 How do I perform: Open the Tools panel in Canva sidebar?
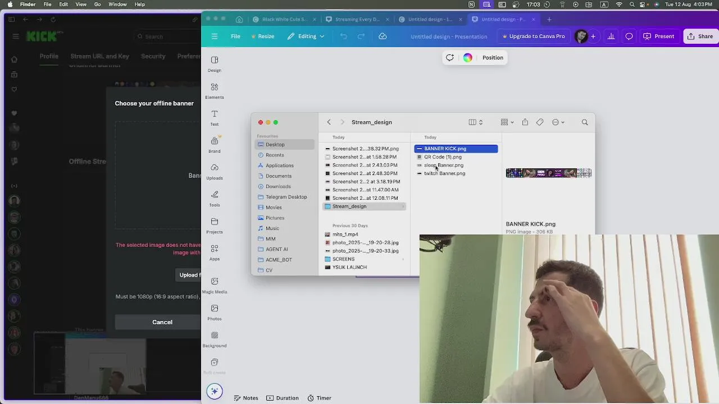pos(214,199)
